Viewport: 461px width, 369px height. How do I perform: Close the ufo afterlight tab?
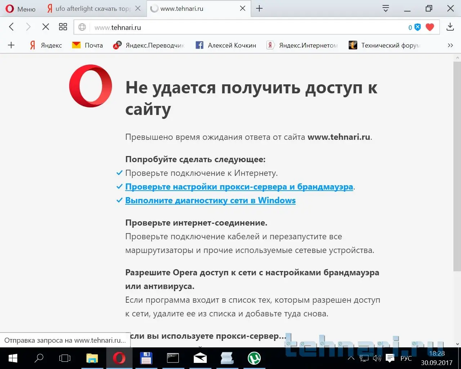(x=138, y=8)
